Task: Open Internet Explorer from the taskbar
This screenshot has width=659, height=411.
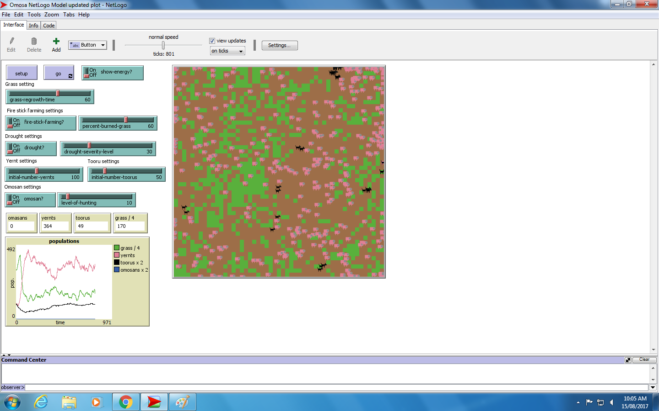Action: tap(41, 402)
